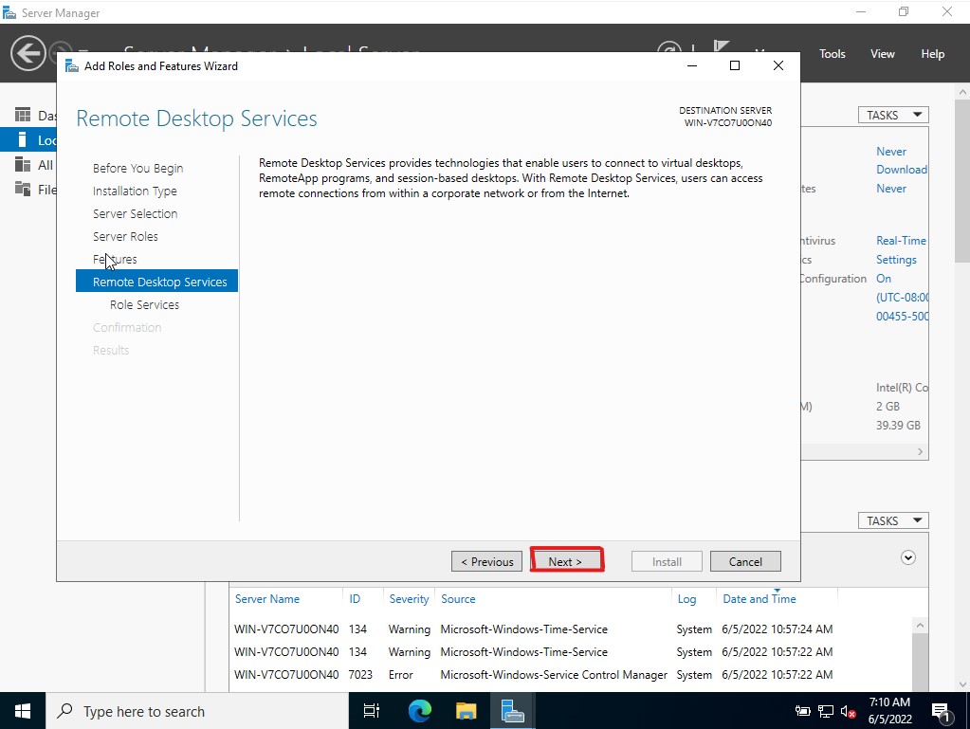Click in the taskbar search box
Viewport: 970px width, 729px height.
click(196, 711)
